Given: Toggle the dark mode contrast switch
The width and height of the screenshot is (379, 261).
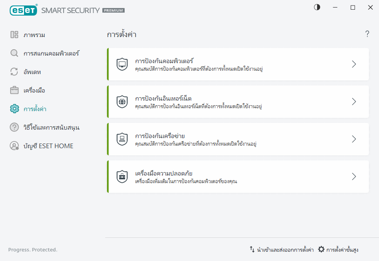Looking at the screenshot, I should tap(317, 7).
